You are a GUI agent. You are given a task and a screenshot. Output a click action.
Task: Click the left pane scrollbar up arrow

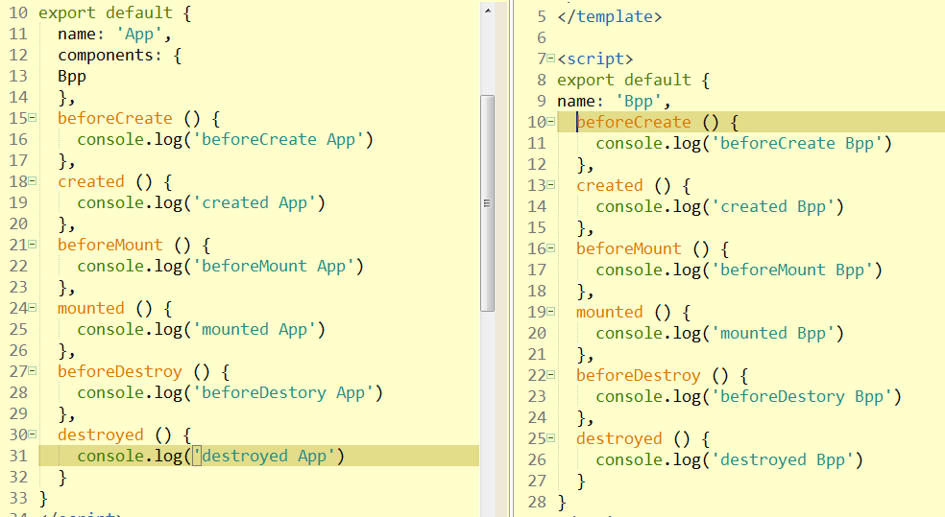pos(488,11)
